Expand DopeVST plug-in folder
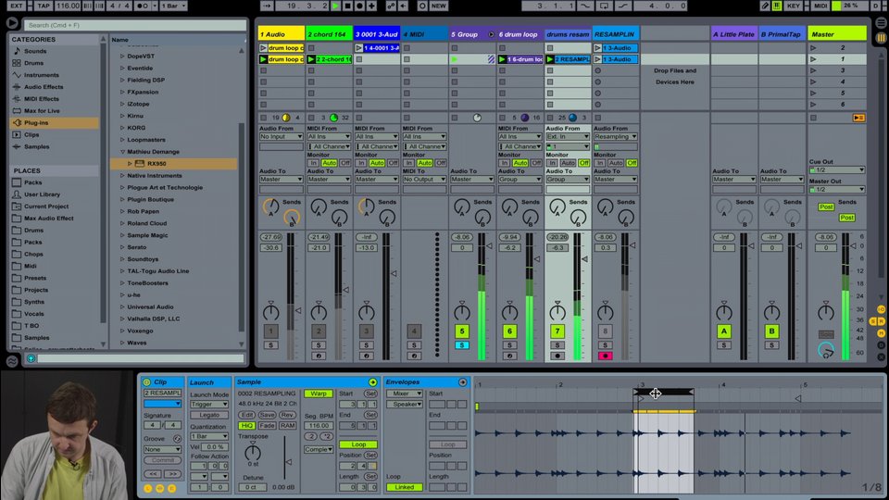 tap(122, 56)
